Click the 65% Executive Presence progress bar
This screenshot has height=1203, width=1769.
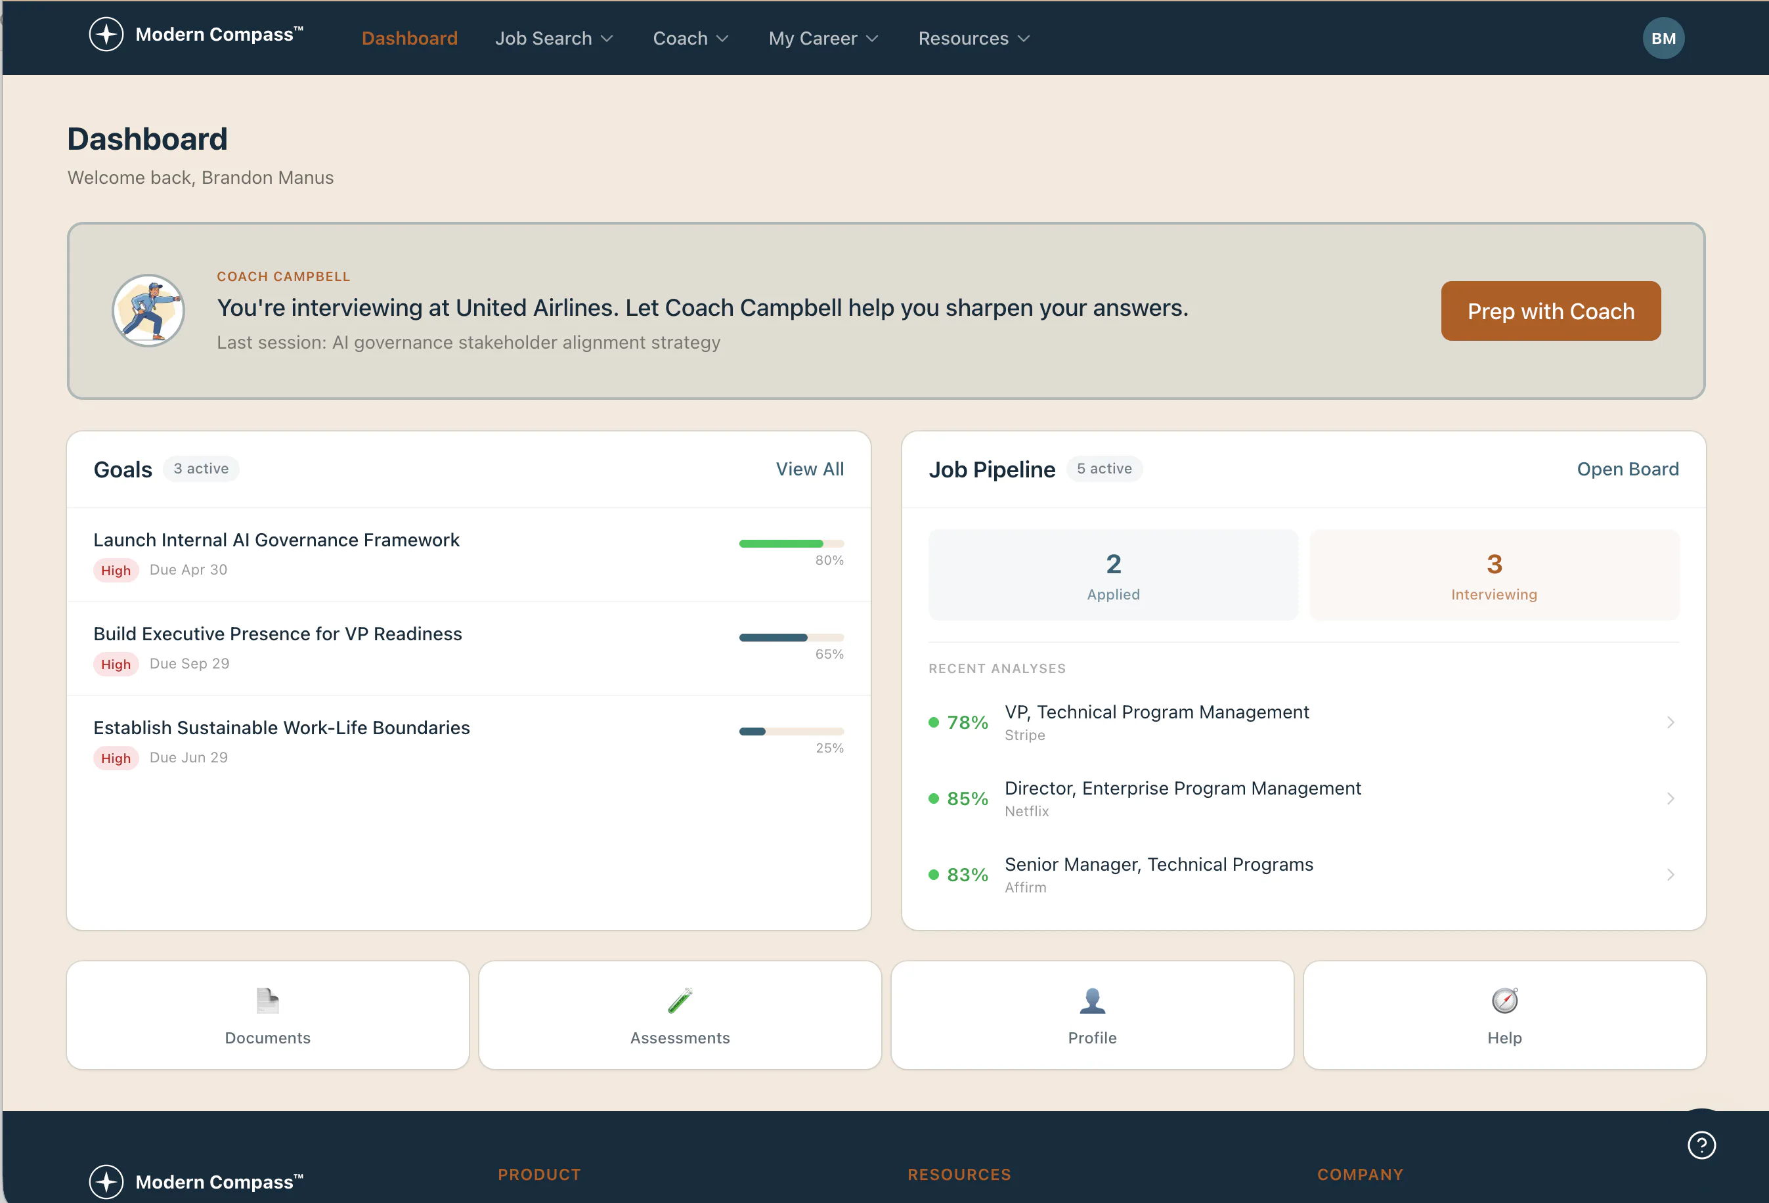coord(791,637)
